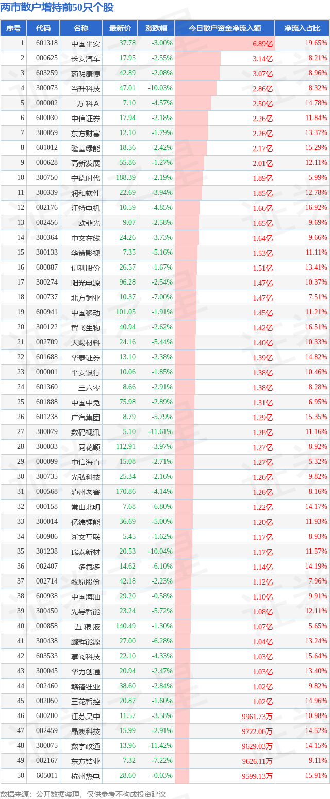Click stock name 北方铜业
Viewport: 330px width, 799px height.
click(x=86, y=298)
